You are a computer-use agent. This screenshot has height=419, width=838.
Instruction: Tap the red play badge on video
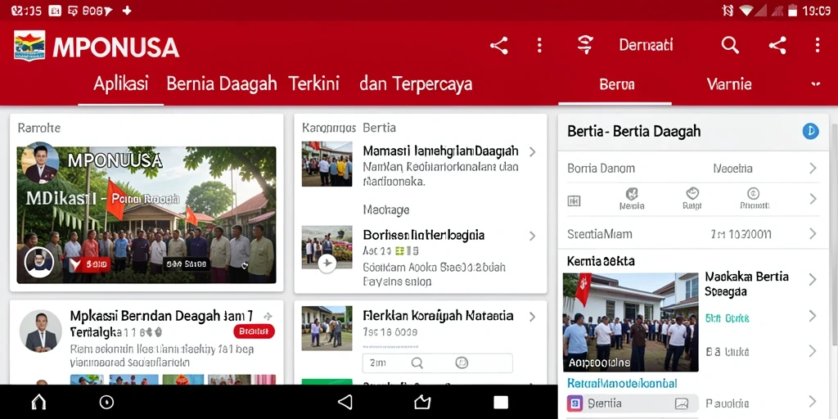point(89,264)
